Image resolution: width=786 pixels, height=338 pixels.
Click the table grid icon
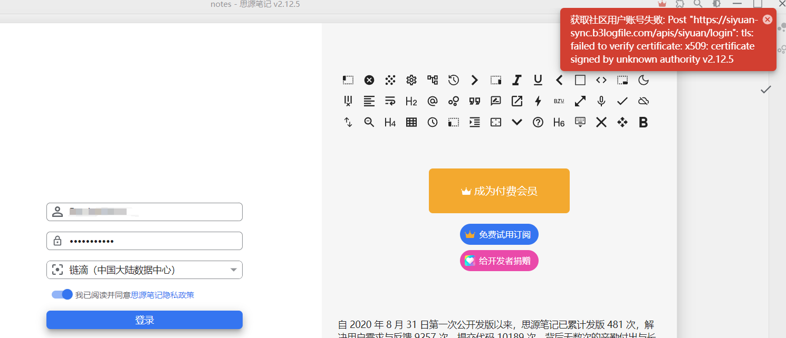[411, 122]
